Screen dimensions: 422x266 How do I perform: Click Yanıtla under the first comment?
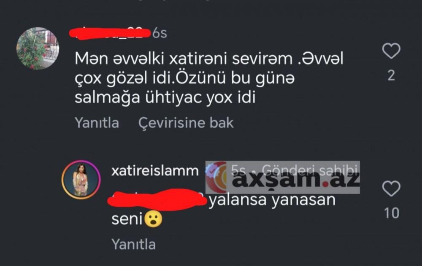[x=97, y=123]
